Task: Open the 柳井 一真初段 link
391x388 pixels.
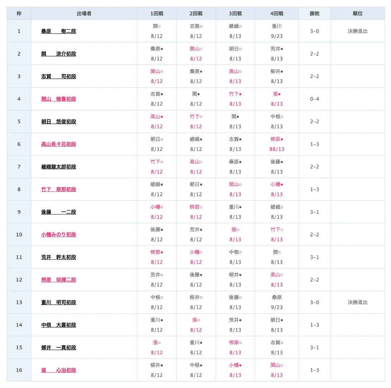Action: (x=58, y=348)
